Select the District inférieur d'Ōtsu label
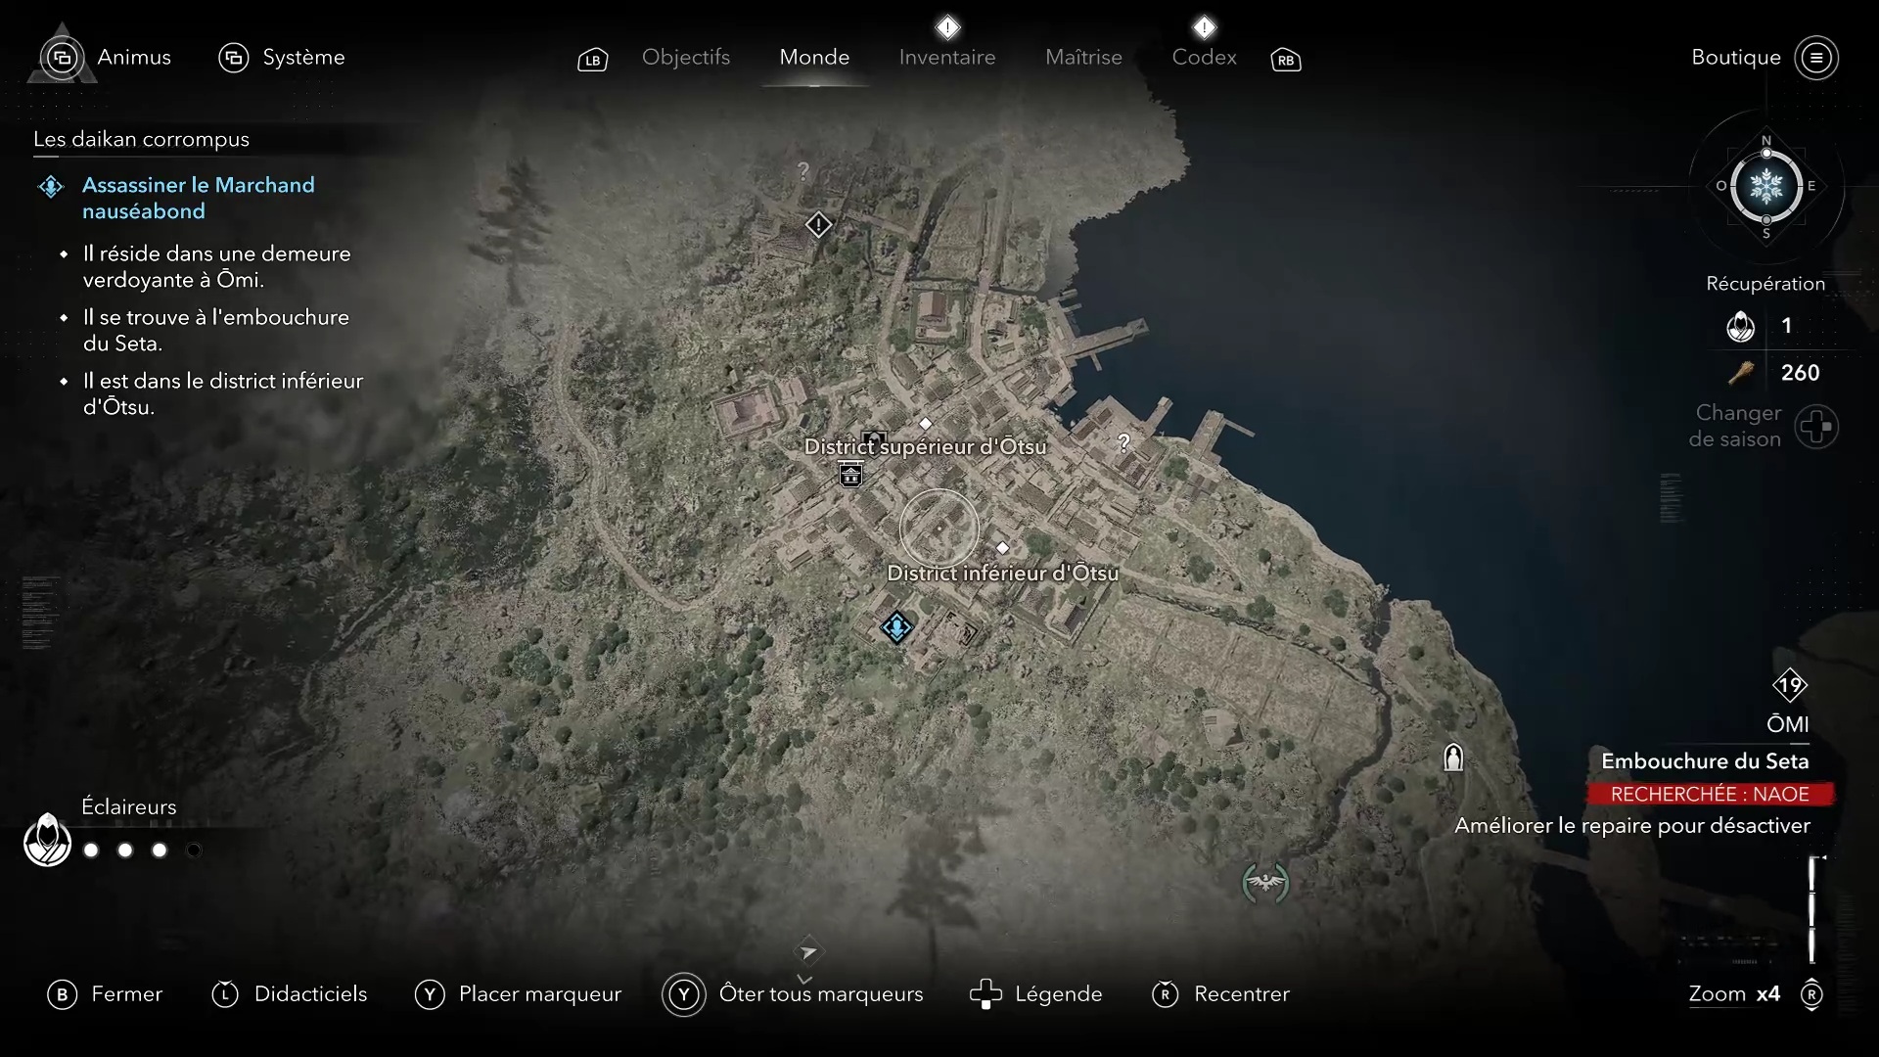The width and height of the screenshot is (1879, 1057). (x=1002, y=574)
